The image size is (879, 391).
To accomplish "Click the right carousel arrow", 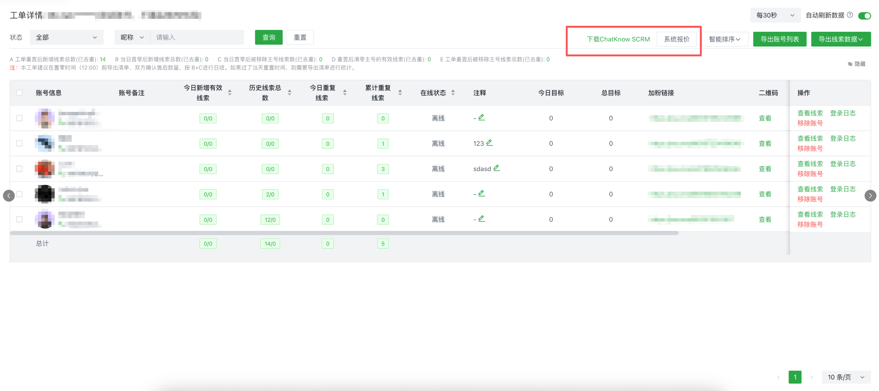I will [870, 196].
